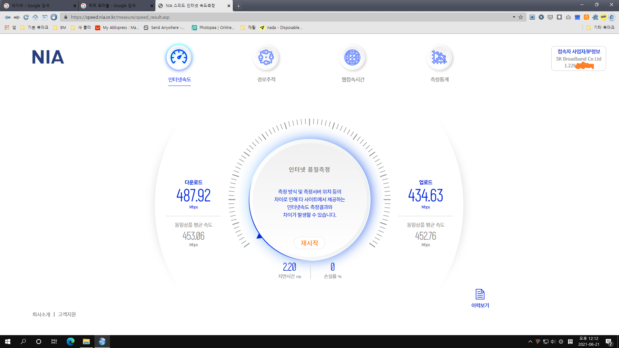Open the Windows Start menu

(8, 342)
